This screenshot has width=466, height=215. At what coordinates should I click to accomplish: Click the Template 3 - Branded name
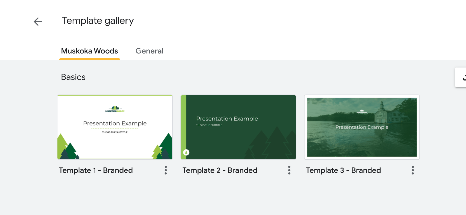click(343, 170)
